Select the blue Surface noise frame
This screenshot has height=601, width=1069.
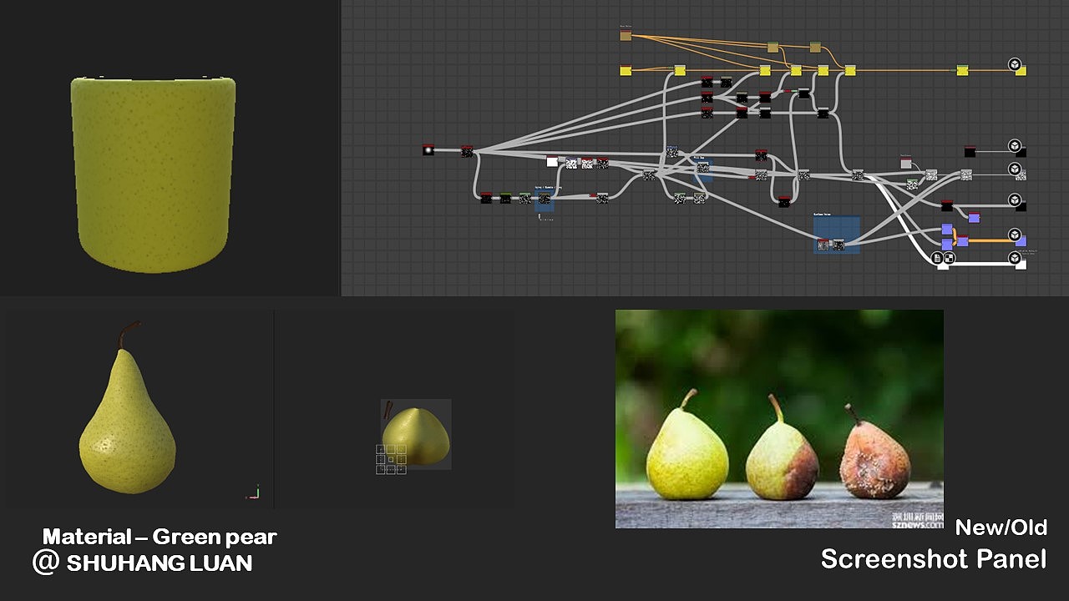pyautogui.click(x=837, y=235)
